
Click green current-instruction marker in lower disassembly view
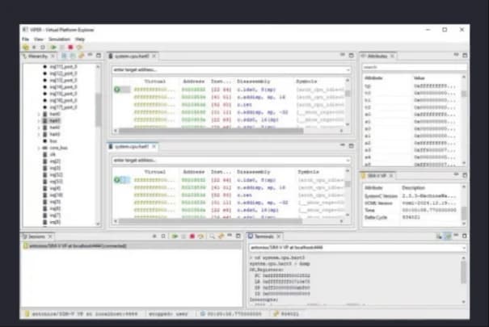coord(117,180)
